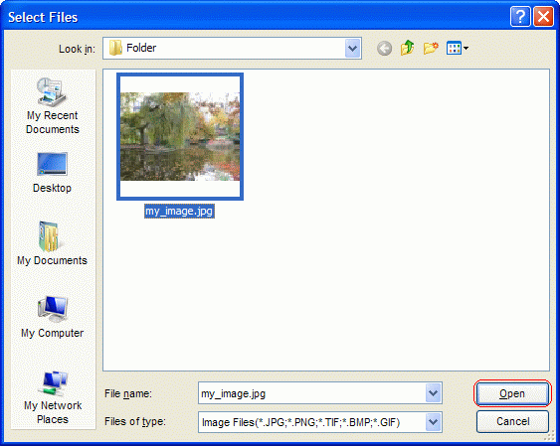Close the Select Files dialog
The image size is (560, 446).
pos(543,17)
